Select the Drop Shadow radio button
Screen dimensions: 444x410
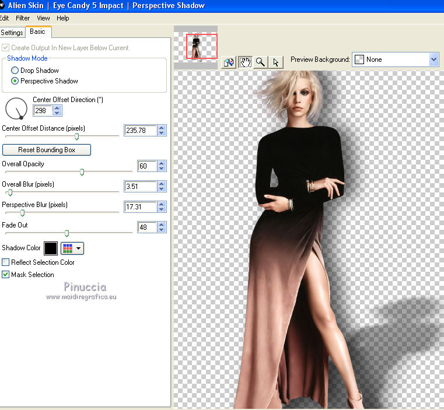pos(15,71)
